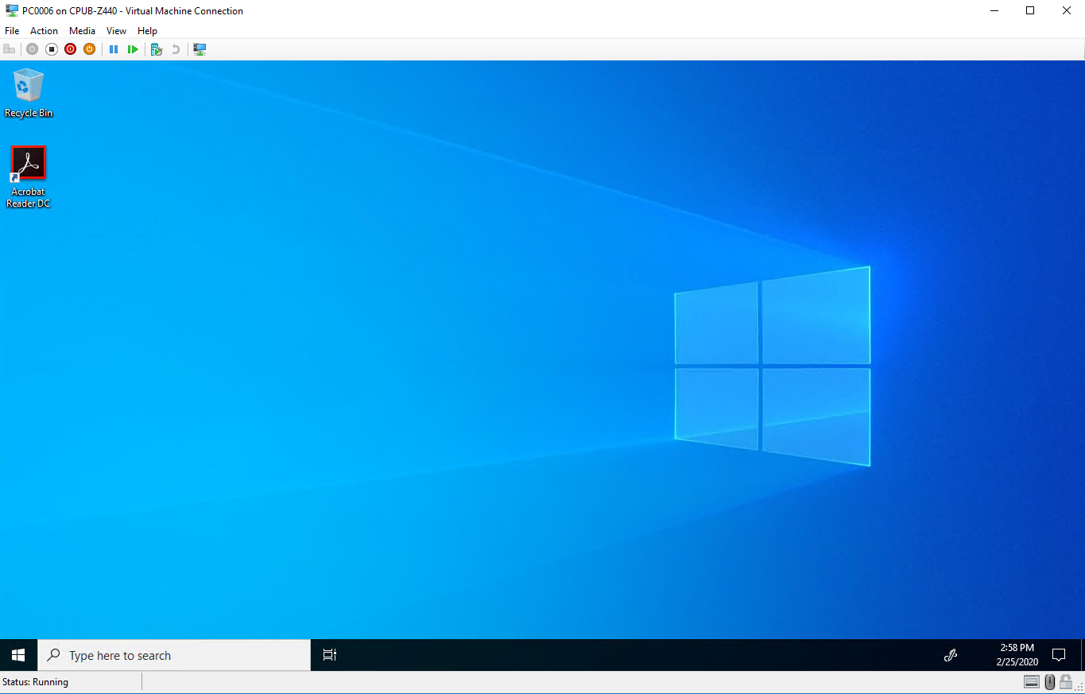Click the mouse capture status icon
Screen dimensions: 1085x694
[1049, 681]
